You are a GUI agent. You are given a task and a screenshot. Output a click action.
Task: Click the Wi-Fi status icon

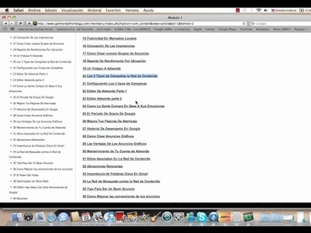click(259, 10)
